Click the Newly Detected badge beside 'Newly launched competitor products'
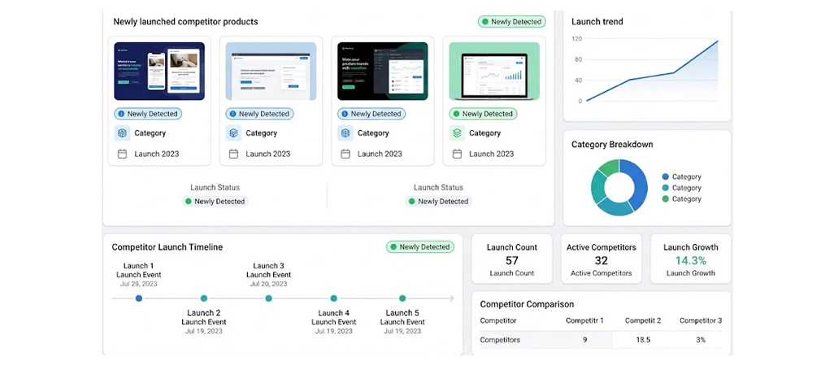Viewport: 834px width, 379px height. (511, 22)
